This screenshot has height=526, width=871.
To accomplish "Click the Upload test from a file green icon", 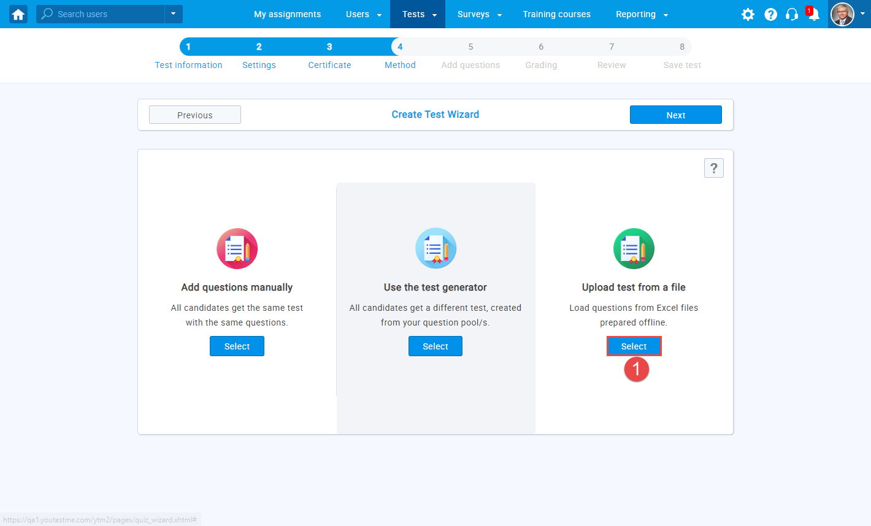I will [x=634, y=248].
